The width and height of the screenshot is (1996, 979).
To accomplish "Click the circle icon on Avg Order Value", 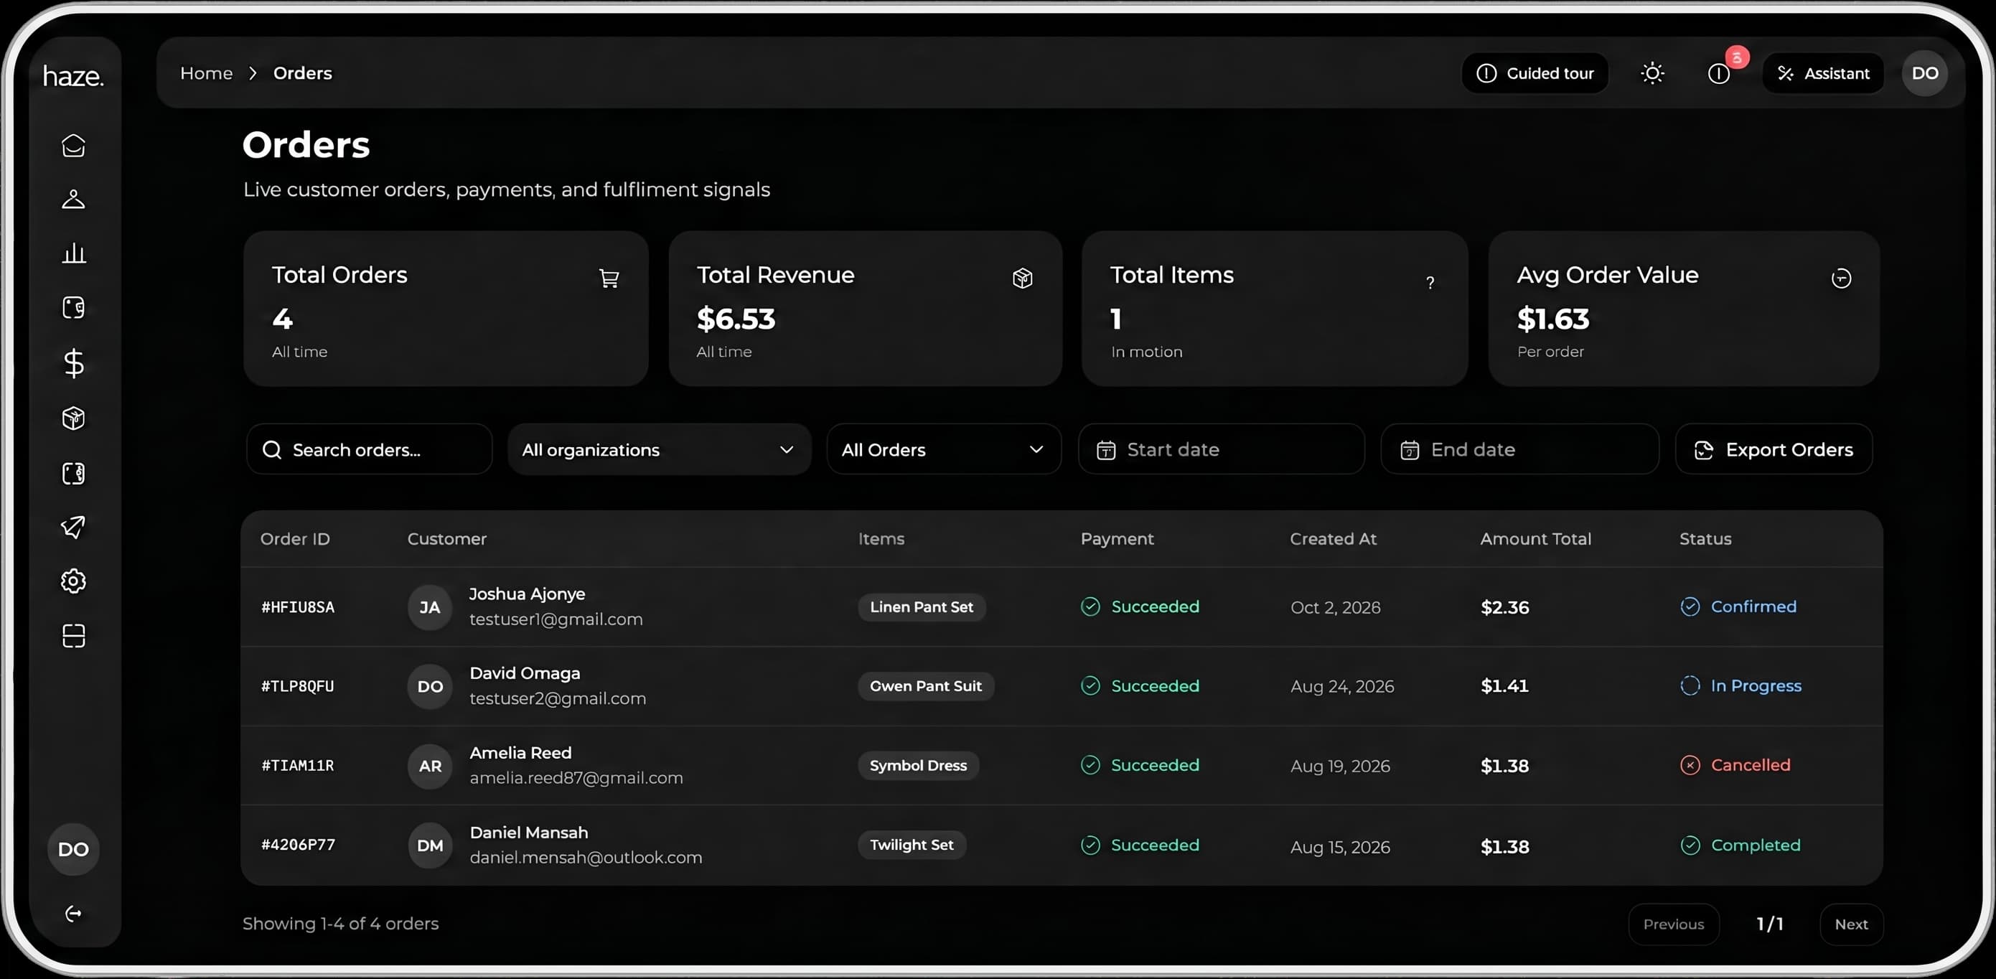I will (1841, 278).
